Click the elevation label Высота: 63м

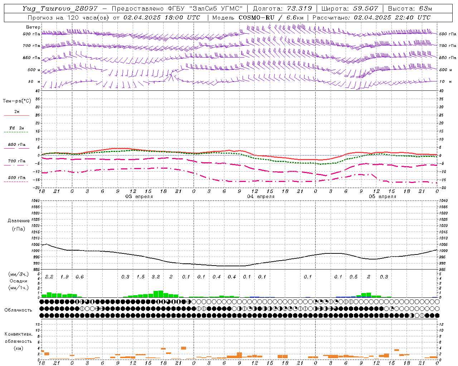410,9
